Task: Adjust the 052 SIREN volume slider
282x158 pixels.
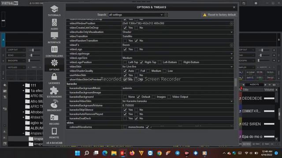Action: [269, 124]
